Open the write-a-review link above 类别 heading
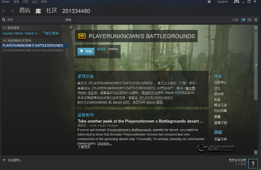Screen dimensions: 261x170 click(x=220, y=123)
